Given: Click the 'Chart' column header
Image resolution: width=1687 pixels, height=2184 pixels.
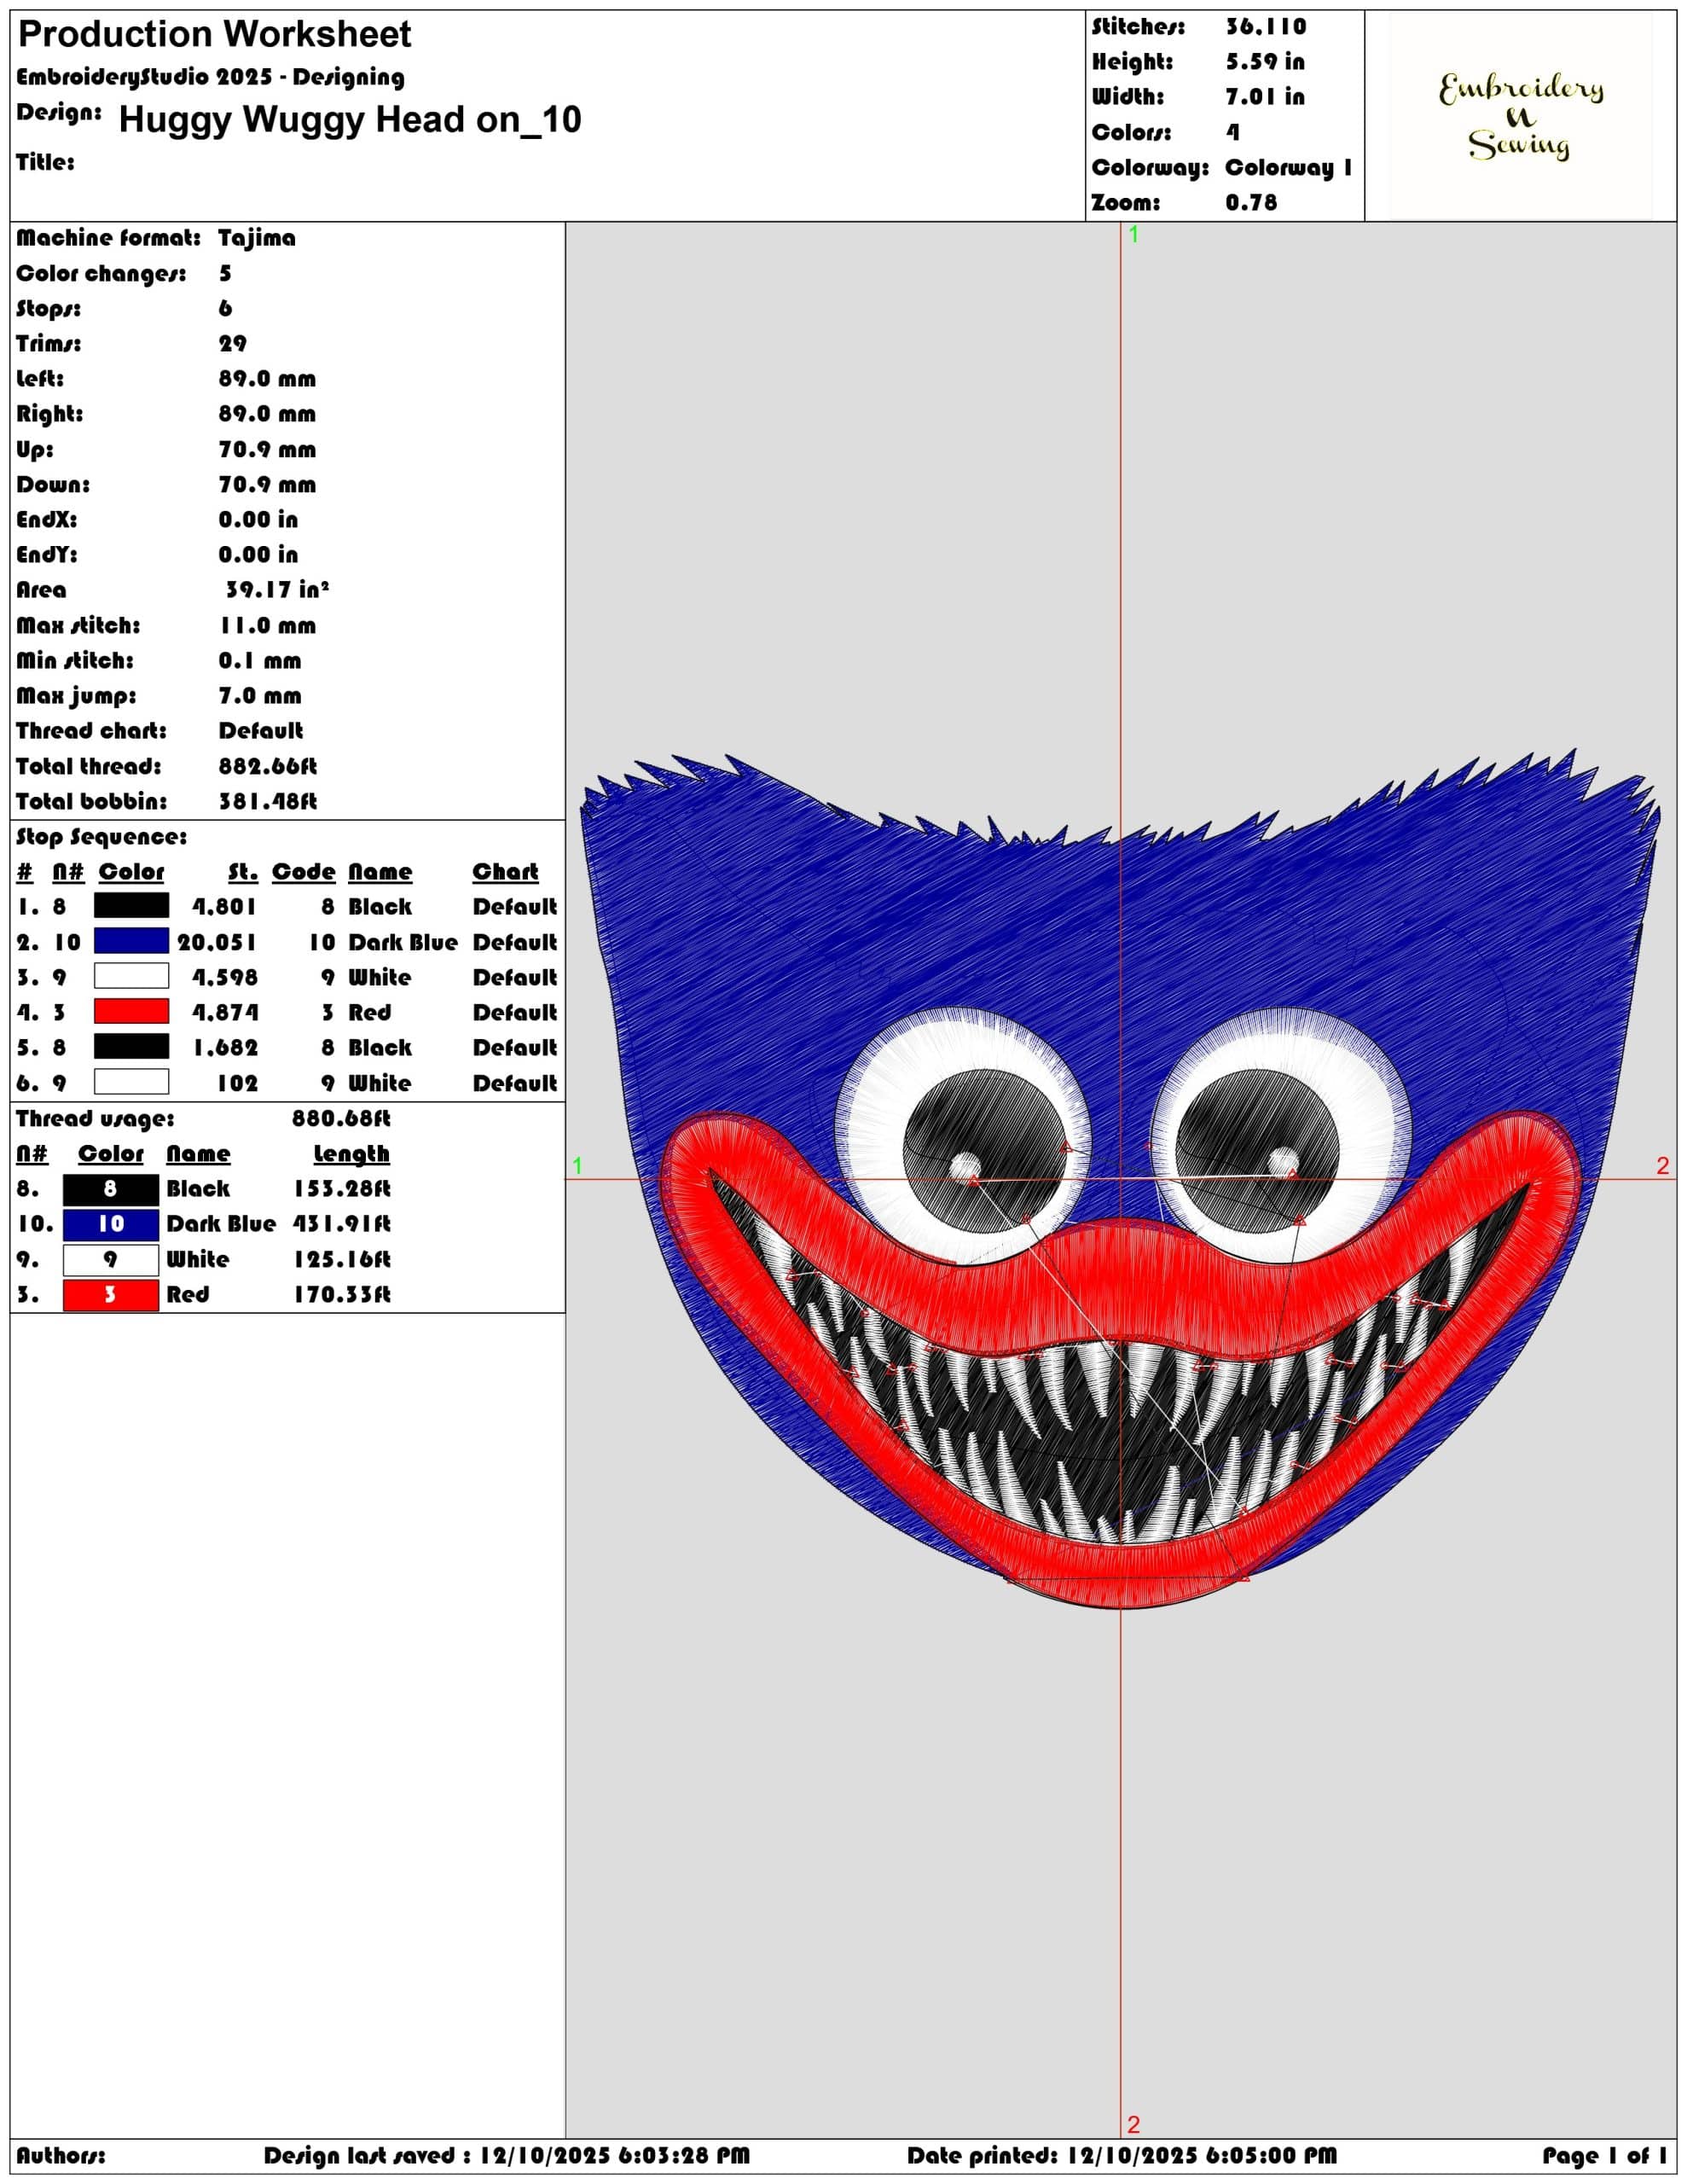Looking at the screenshot, I should tap(505, 872).
